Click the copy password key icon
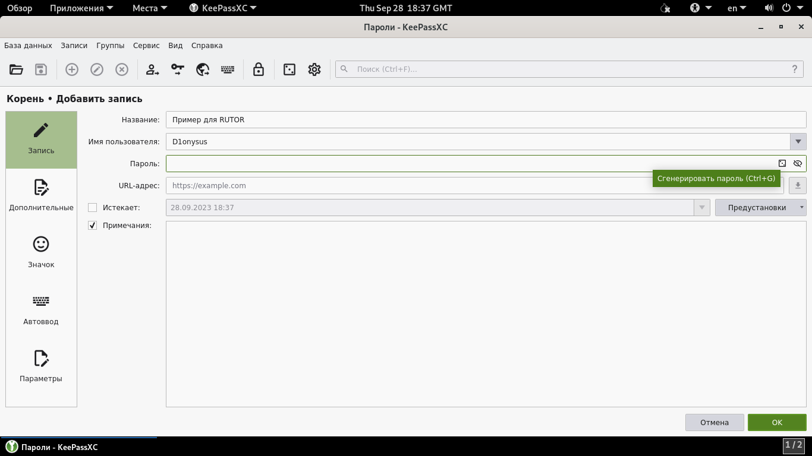The height and width of the screenshot is (456, 812). (x=178, y=69)
